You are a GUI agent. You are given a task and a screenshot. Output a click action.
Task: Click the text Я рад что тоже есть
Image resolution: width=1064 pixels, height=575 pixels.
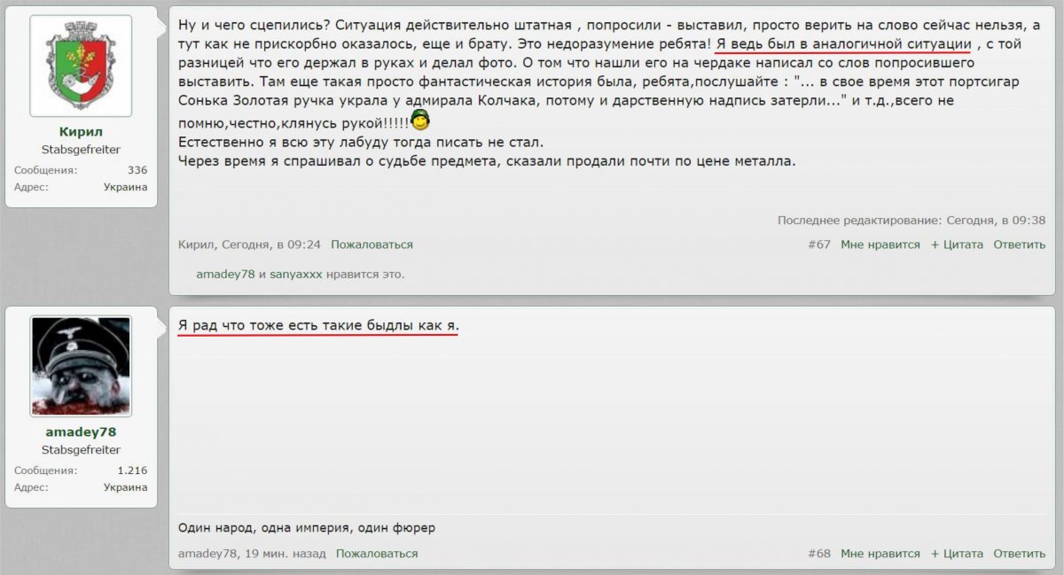coord(319,325)
